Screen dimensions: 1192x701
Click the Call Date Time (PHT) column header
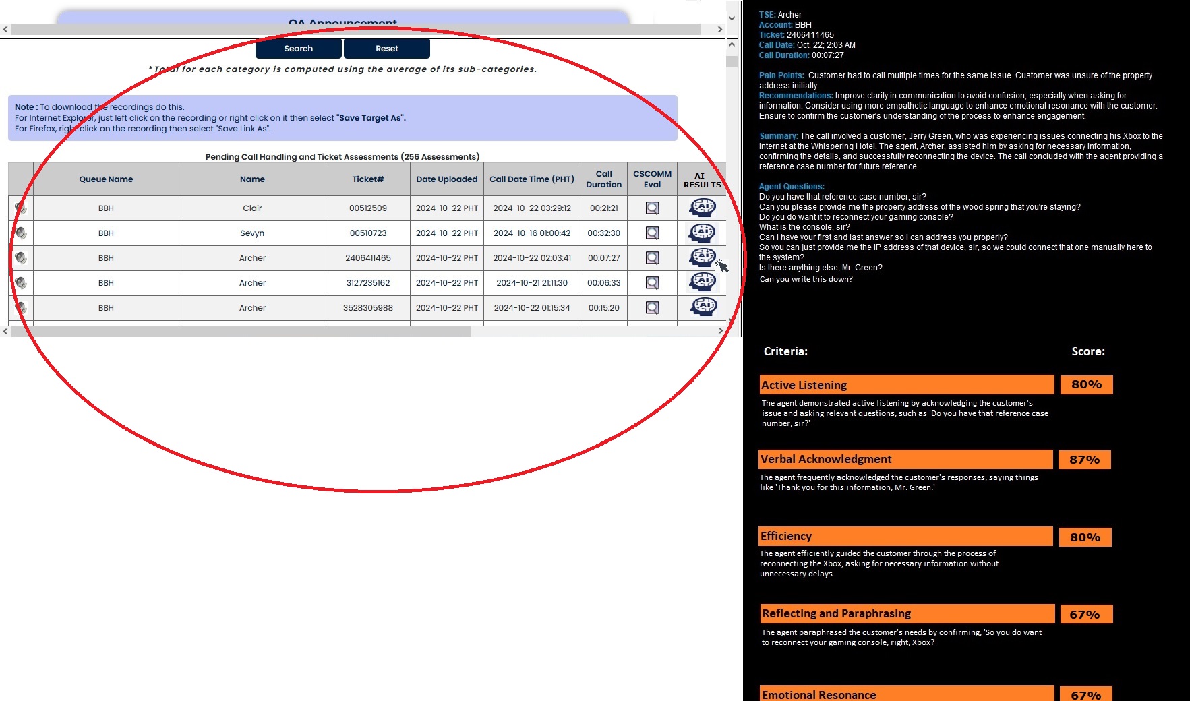coord(531,179)
